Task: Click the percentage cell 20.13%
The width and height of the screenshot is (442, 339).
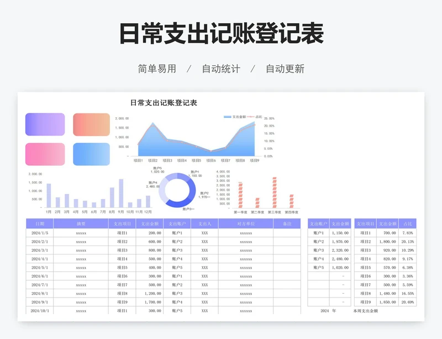Action: (x=408, y=242)
